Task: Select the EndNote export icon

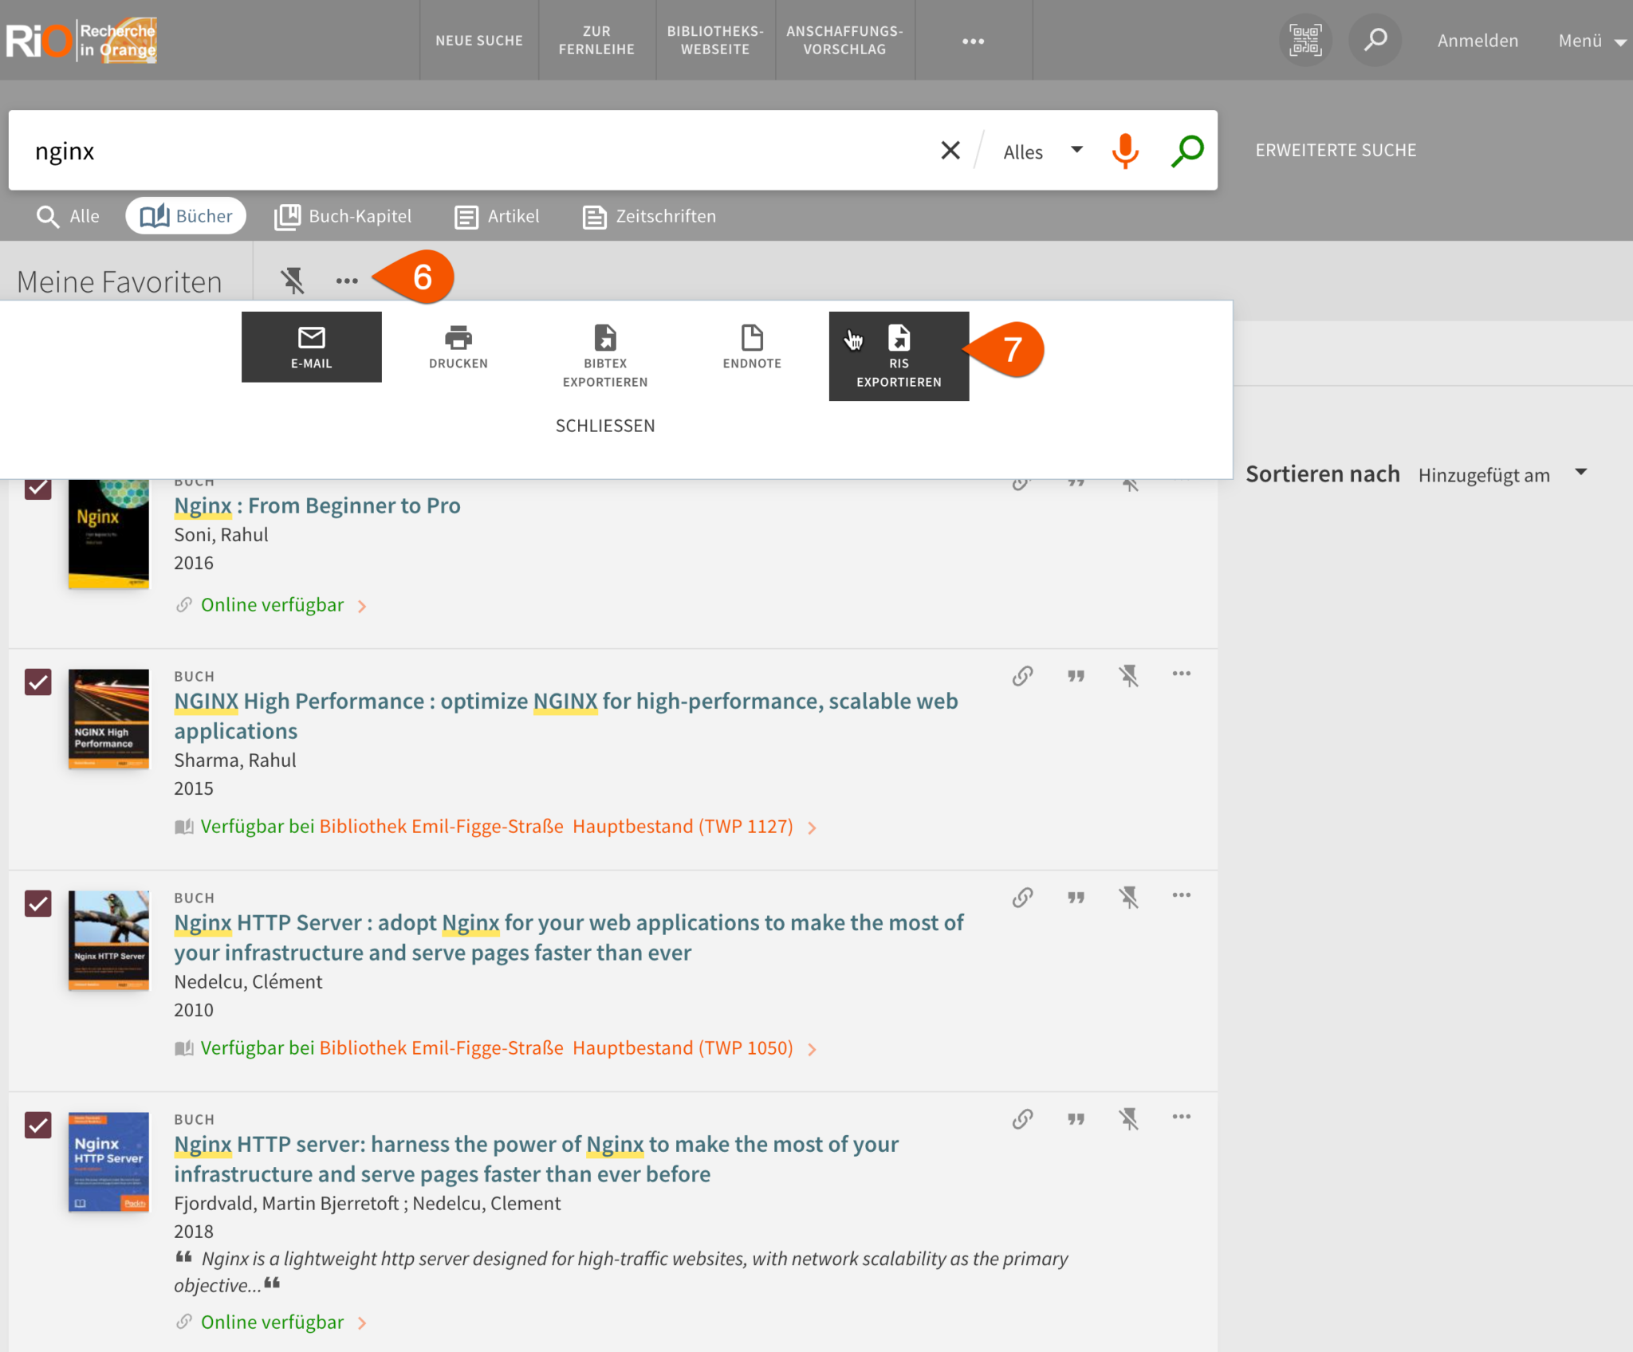Action: (x=752, y=338)
